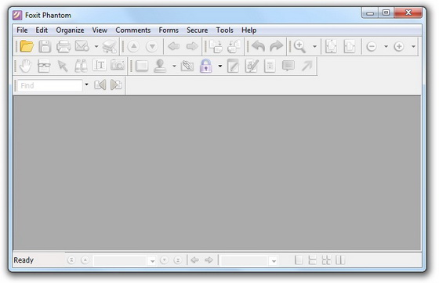Screen dimensions: 439x283
Task: Click the binoculars Search icon
Action: click(x=81, y=66)
